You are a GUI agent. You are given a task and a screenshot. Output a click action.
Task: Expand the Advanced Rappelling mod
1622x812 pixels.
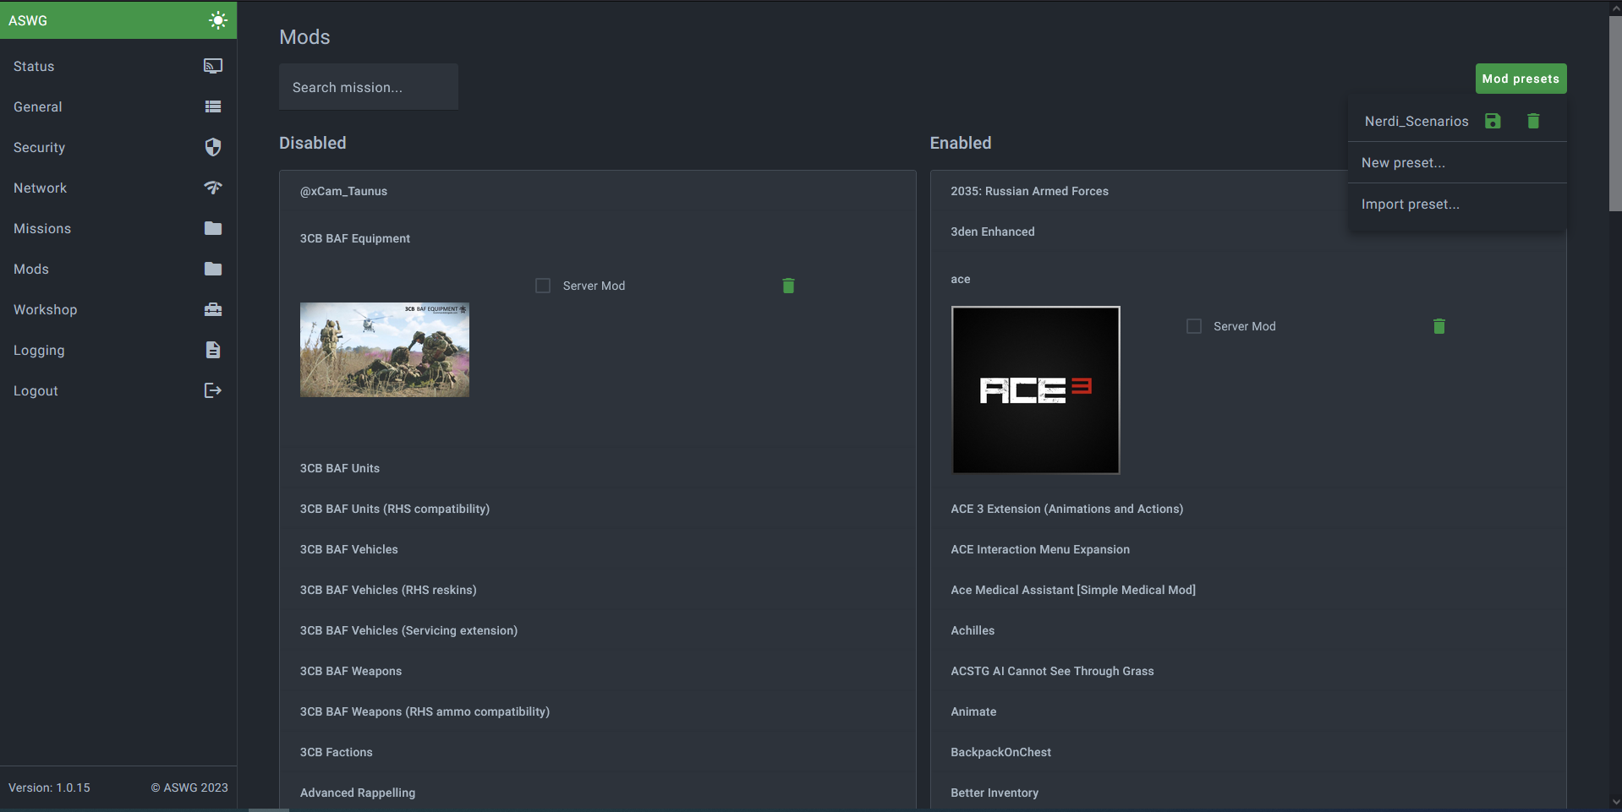[598, 793]
